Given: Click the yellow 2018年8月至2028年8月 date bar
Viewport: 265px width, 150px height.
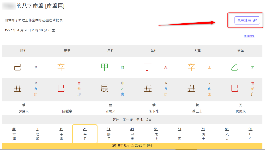Looking at the screenshot, I should tap(132, 146).
